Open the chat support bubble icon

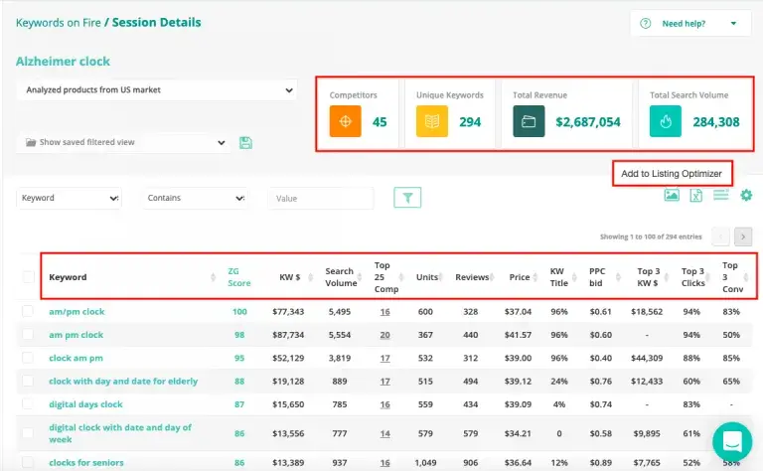[x=731, y=441]
